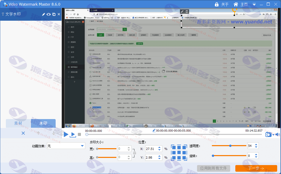Screen dimensions: 281x174
Task: Increase the opacity value with the up arrow
Action: (x=256, y=145)
